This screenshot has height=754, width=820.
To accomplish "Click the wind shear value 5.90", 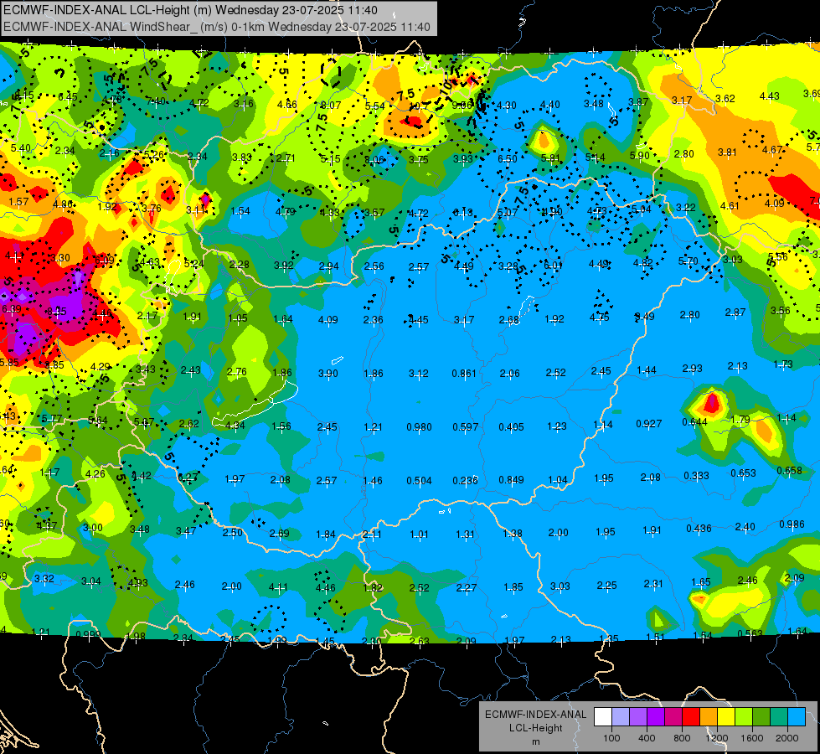I will coord(640,155).
